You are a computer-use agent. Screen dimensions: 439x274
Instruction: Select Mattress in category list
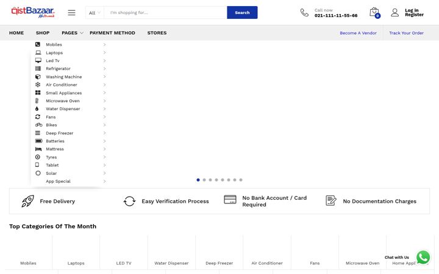55,149
